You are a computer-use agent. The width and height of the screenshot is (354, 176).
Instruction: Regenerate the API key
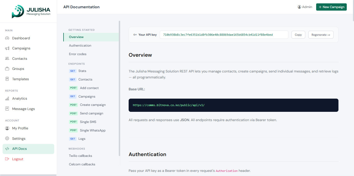(321, 35)
